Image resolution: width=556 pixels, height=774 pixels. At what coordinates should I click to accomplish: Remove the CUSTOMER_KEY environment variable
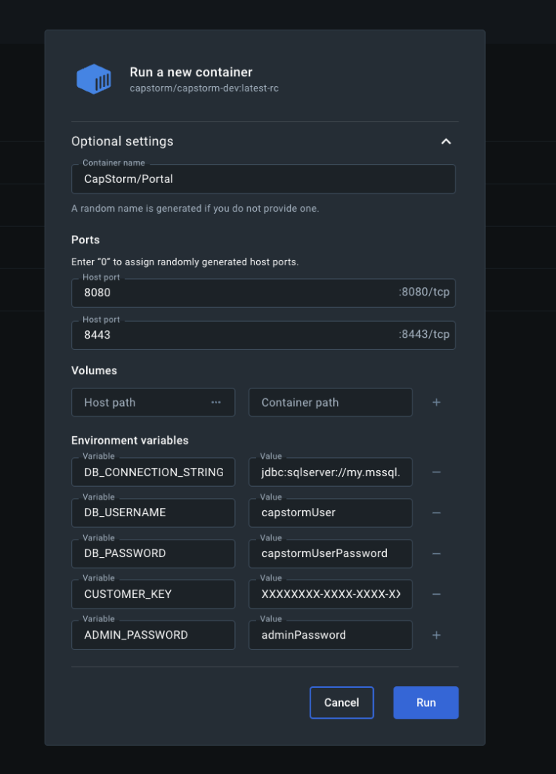pos(436,594)
